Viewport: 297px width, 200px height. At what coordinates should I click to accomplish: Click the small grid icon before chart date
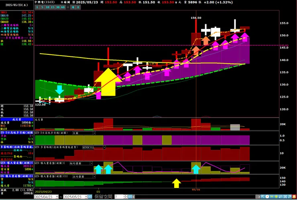point(74,2)
